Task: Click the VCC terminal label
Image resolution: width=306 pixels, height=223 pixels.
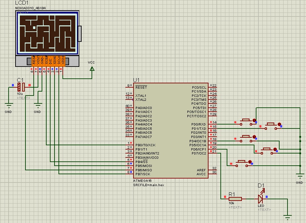Action: (91, 63)
